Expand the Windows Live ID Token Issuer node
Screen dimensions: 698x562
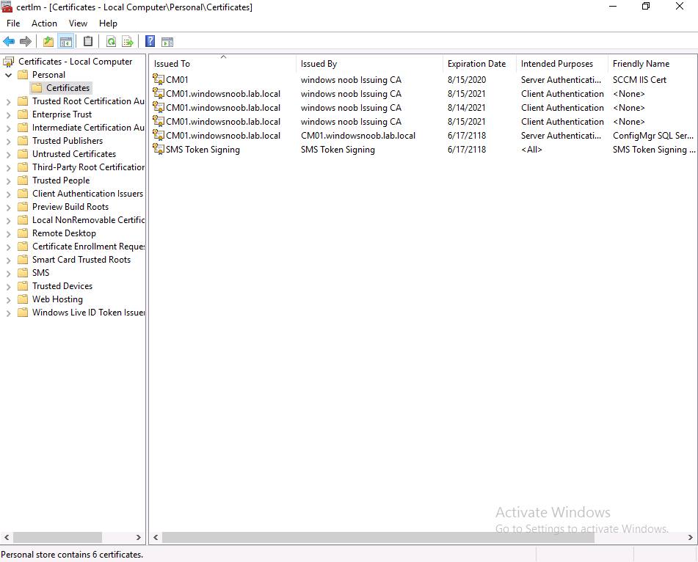(9, 313)
